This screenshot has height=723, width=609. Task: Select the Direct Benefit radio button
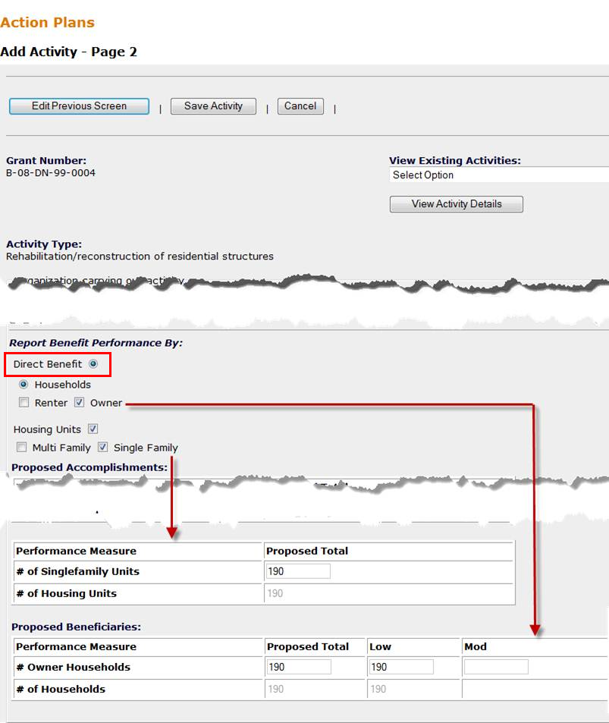point(93,364)
